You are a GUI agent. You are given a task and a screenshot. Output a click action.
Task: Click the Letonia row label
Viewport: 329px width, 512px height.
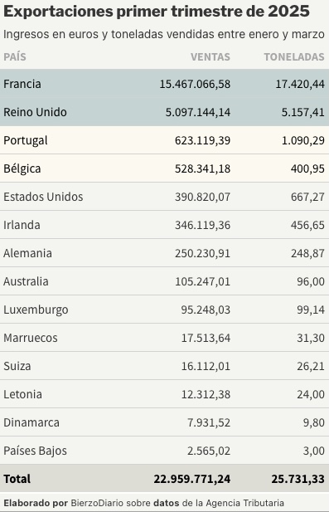(x=23, y=394)
